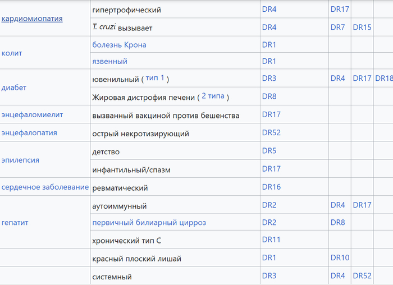Open DR11 in the хронический тип С row

tap(271, 240)
